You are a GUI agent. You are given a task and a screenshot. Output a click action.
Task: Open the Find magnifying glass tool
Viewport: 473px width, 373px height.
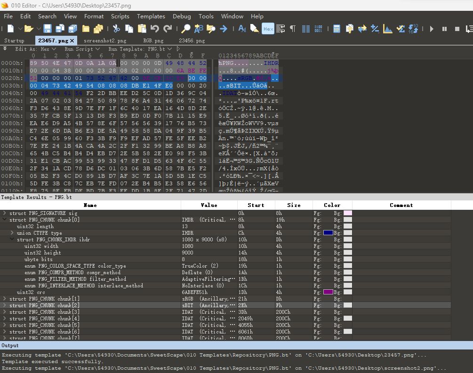click(x=186, y=29)
